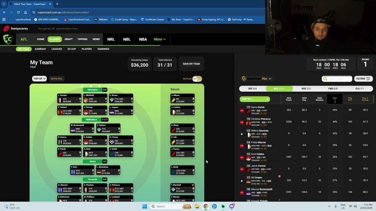Click the microphone icon in the system tray

336,206
